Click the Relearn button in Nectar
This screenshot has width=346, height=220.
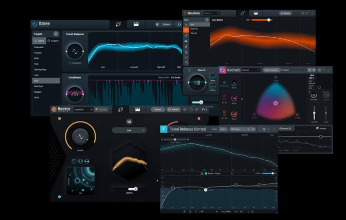point(173,110)
